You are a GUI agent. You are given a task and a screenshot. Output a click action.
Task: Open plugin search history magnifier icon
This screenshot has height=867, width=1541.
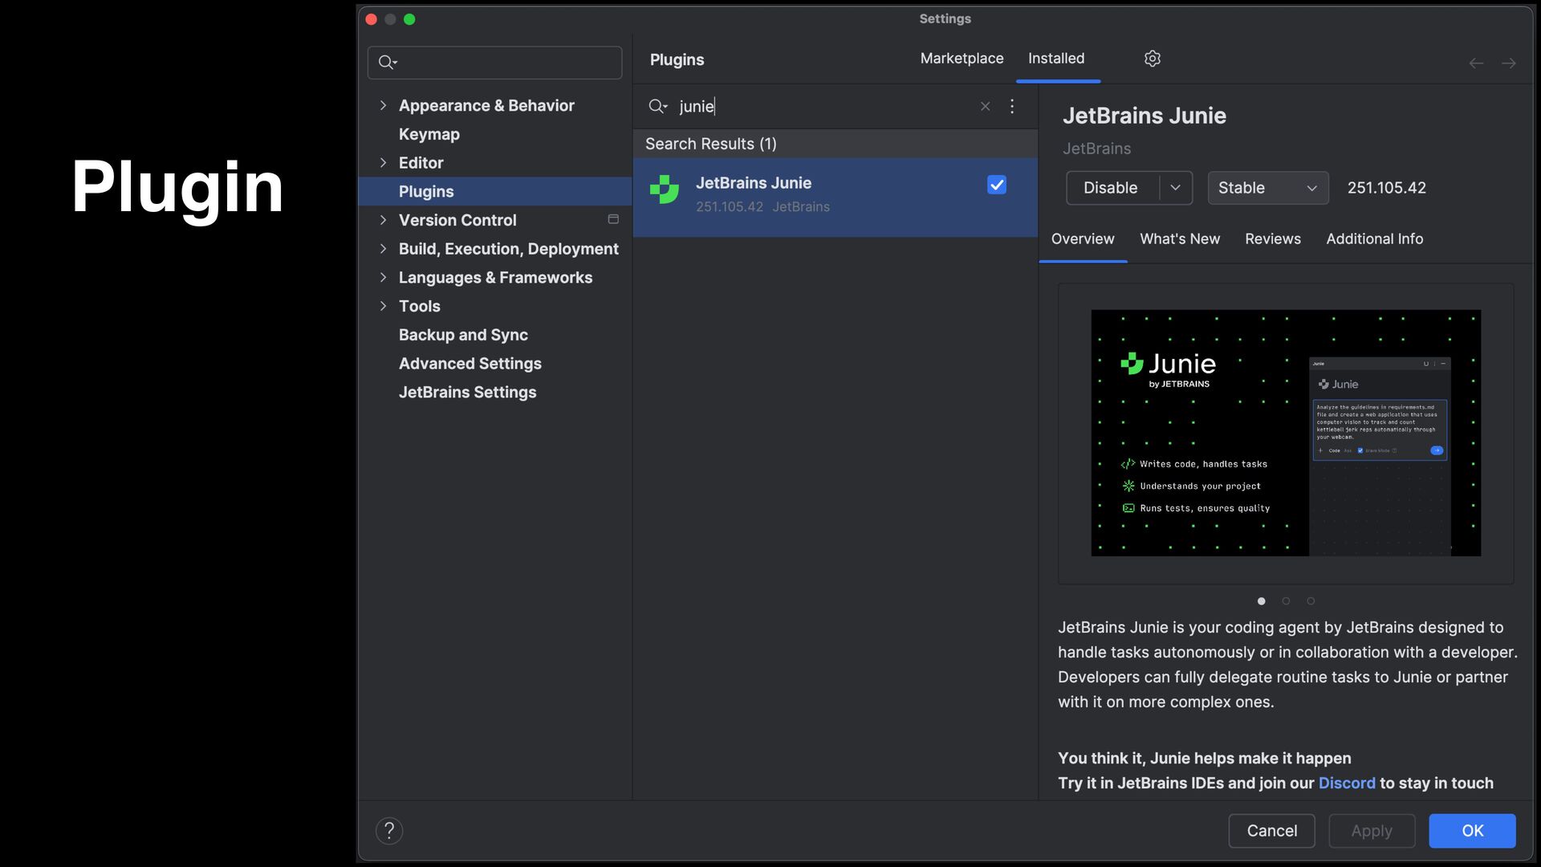point(657,106)
